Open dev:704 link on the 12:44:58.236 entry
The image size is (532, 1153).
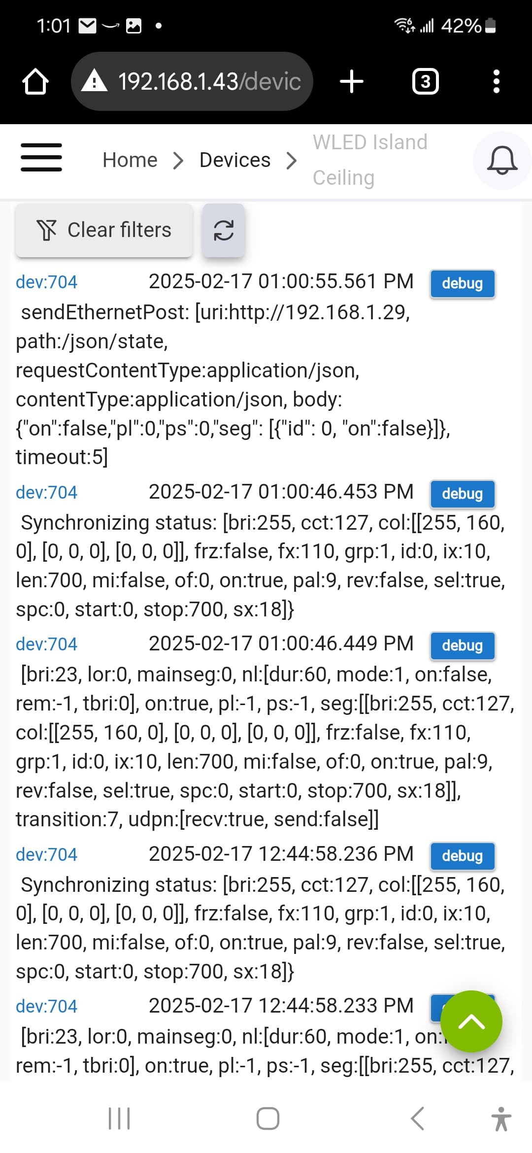click(47, 854)
